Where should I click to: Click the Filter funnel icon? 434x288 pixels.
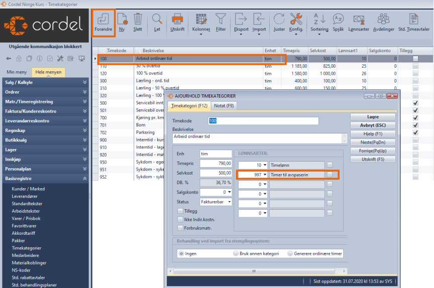221,19
